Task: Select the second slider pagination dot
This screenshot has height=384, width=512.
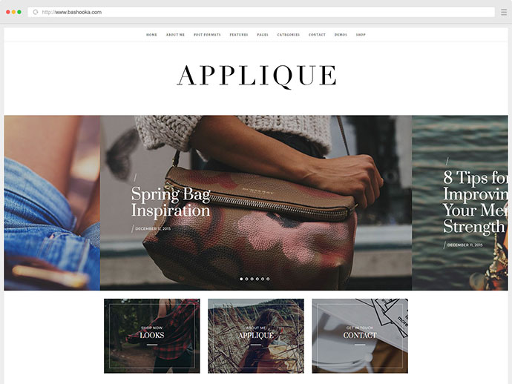Action: [246, 279]
